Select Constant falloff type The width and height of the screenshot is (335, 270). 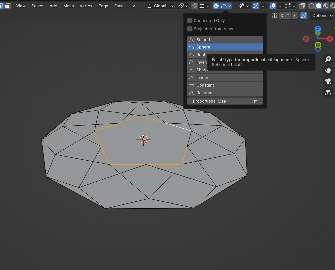(225, 85)
